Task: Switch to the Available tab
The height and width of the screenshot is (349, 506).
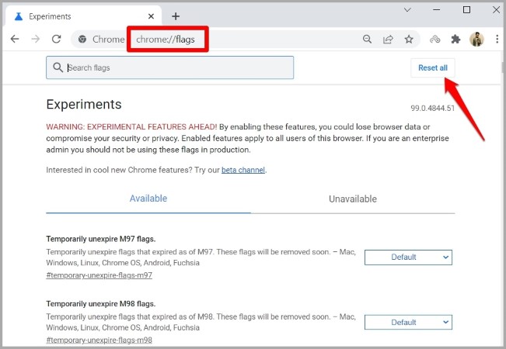Action: (148, 199)
